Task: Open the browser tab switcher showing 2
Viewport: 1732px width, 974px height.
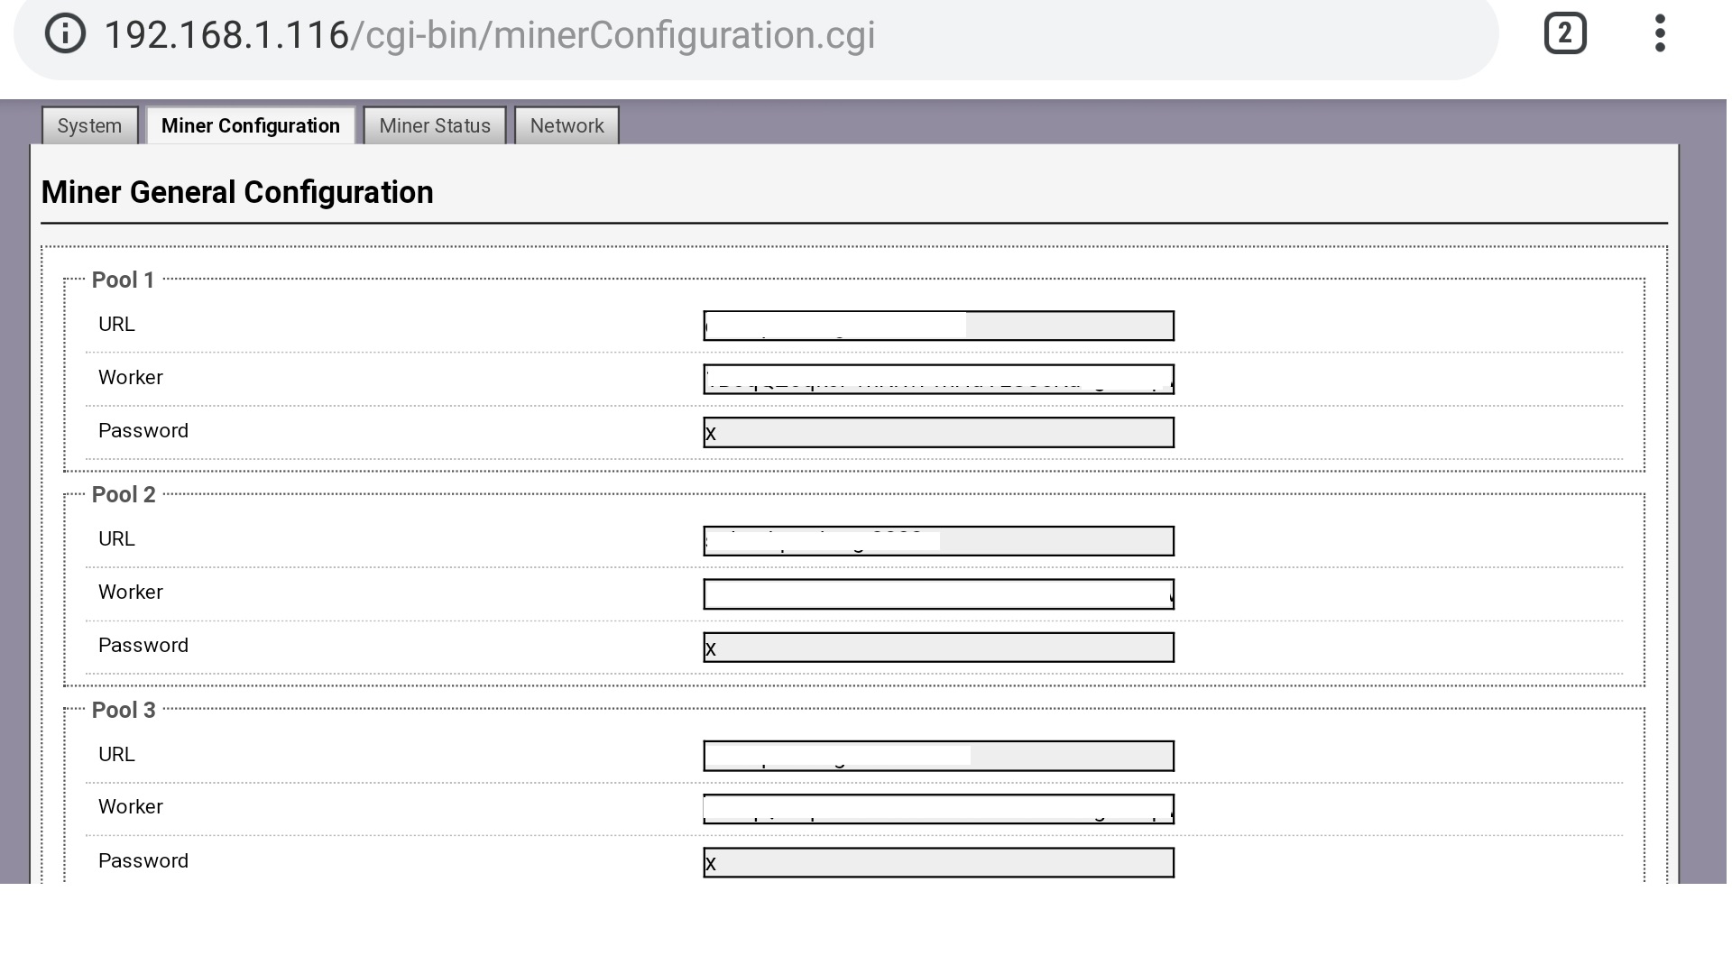Action: (x=1565, y=33)
